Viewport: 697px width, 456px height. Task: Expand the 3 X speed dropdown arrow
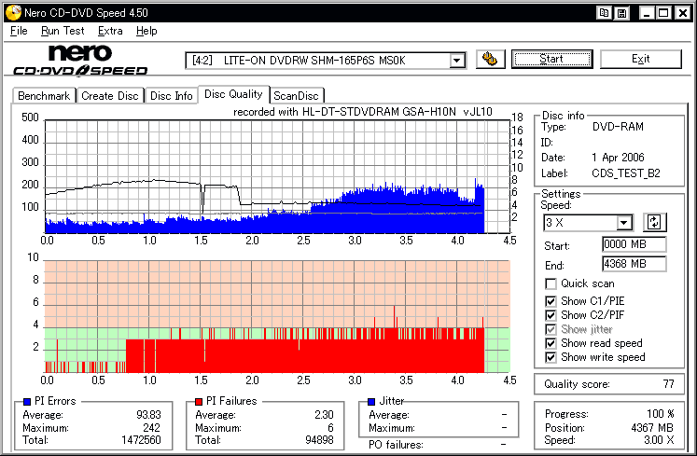[624, 222]
